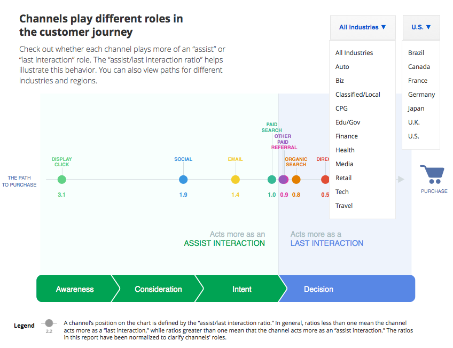Click the orange Organic Search dot

tap(296, 180)
